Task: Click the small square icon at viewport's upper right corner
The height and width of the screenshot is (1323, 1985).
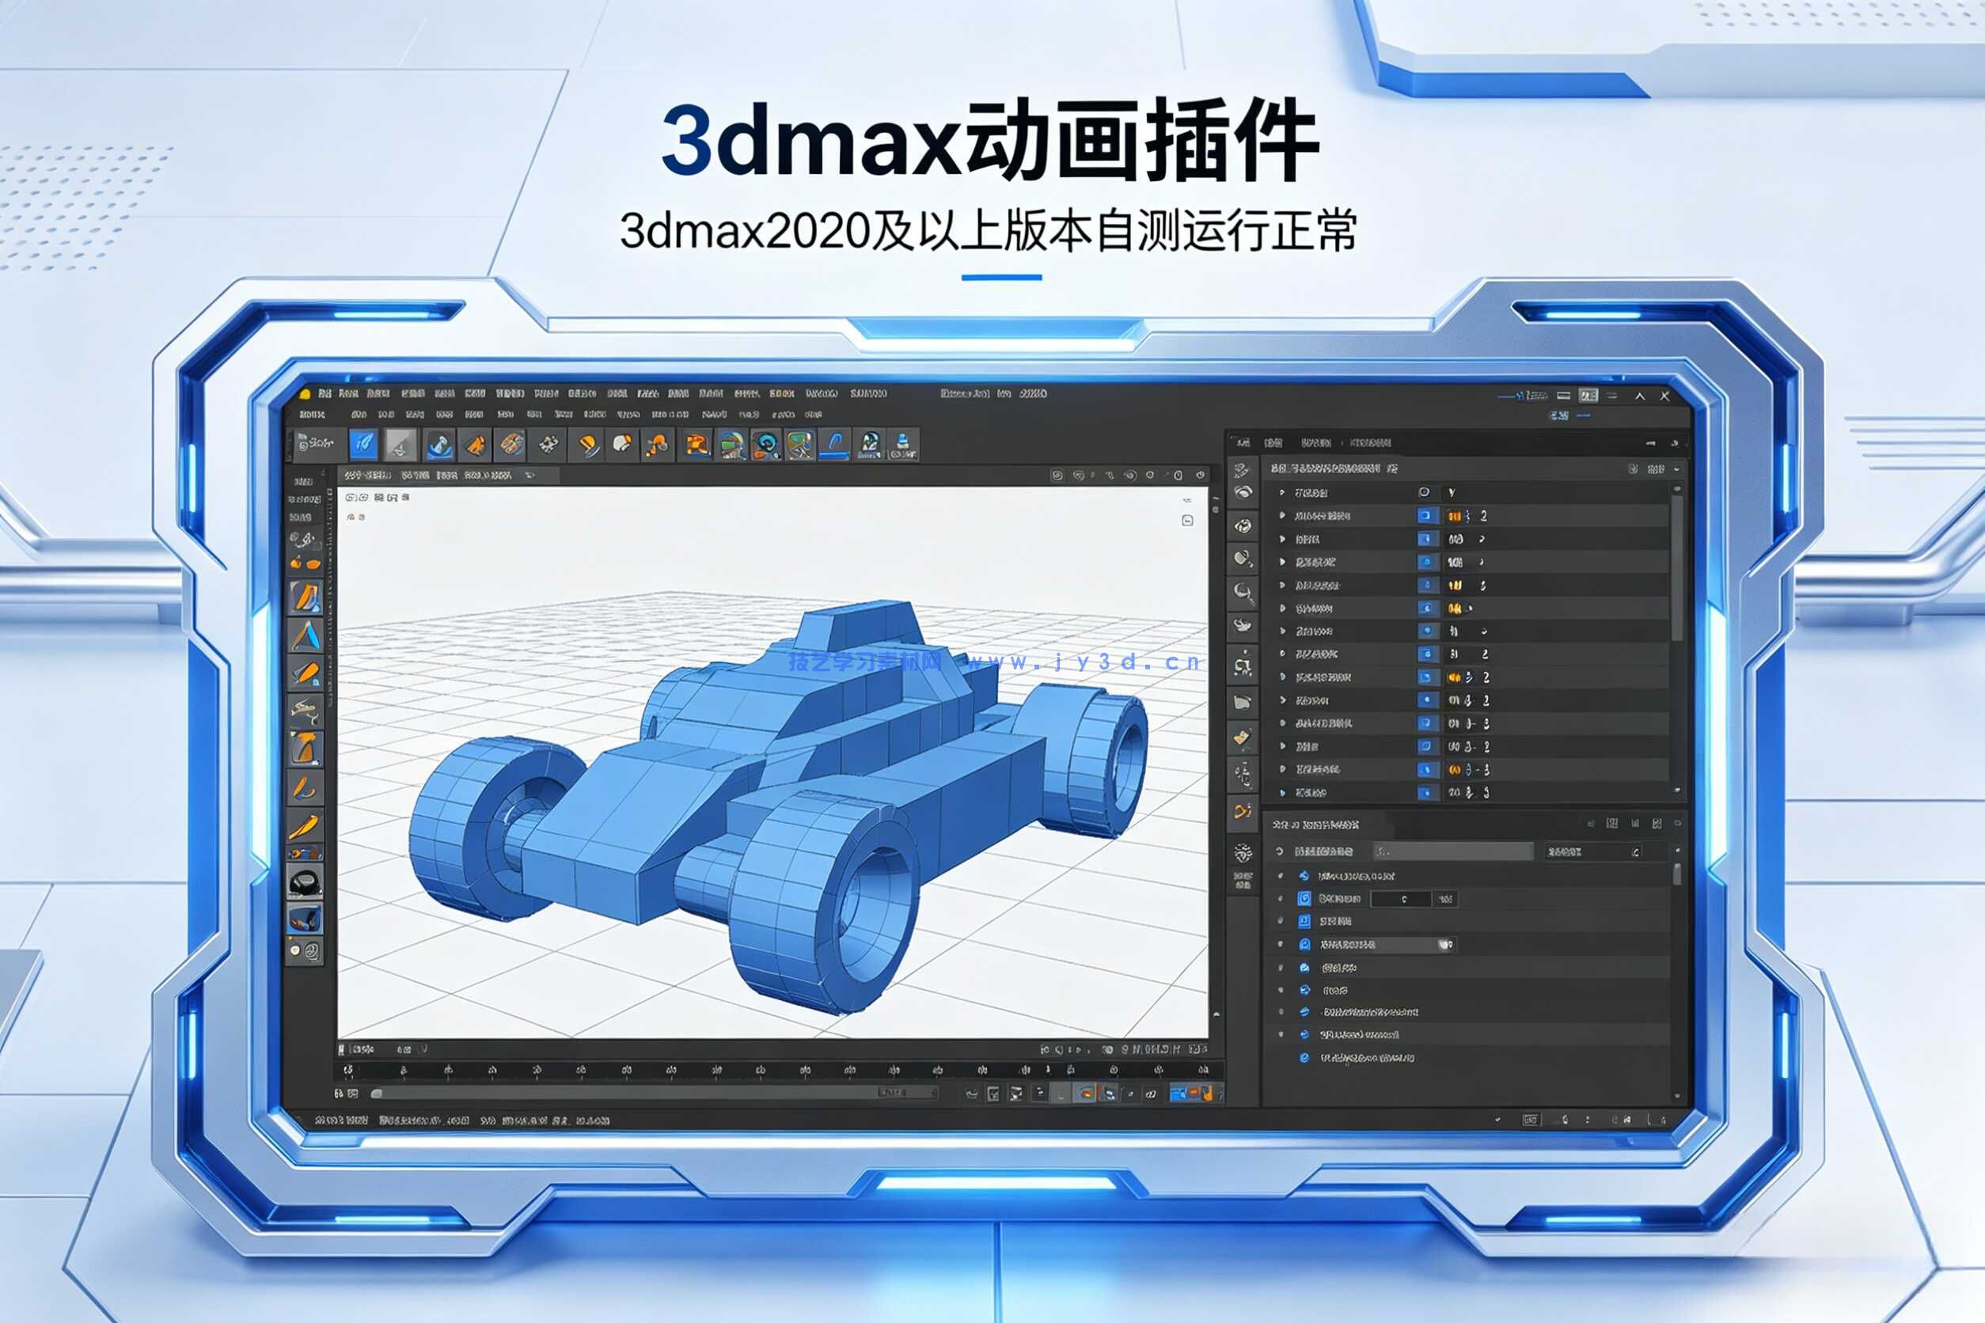Action: tap(1187, 521)
